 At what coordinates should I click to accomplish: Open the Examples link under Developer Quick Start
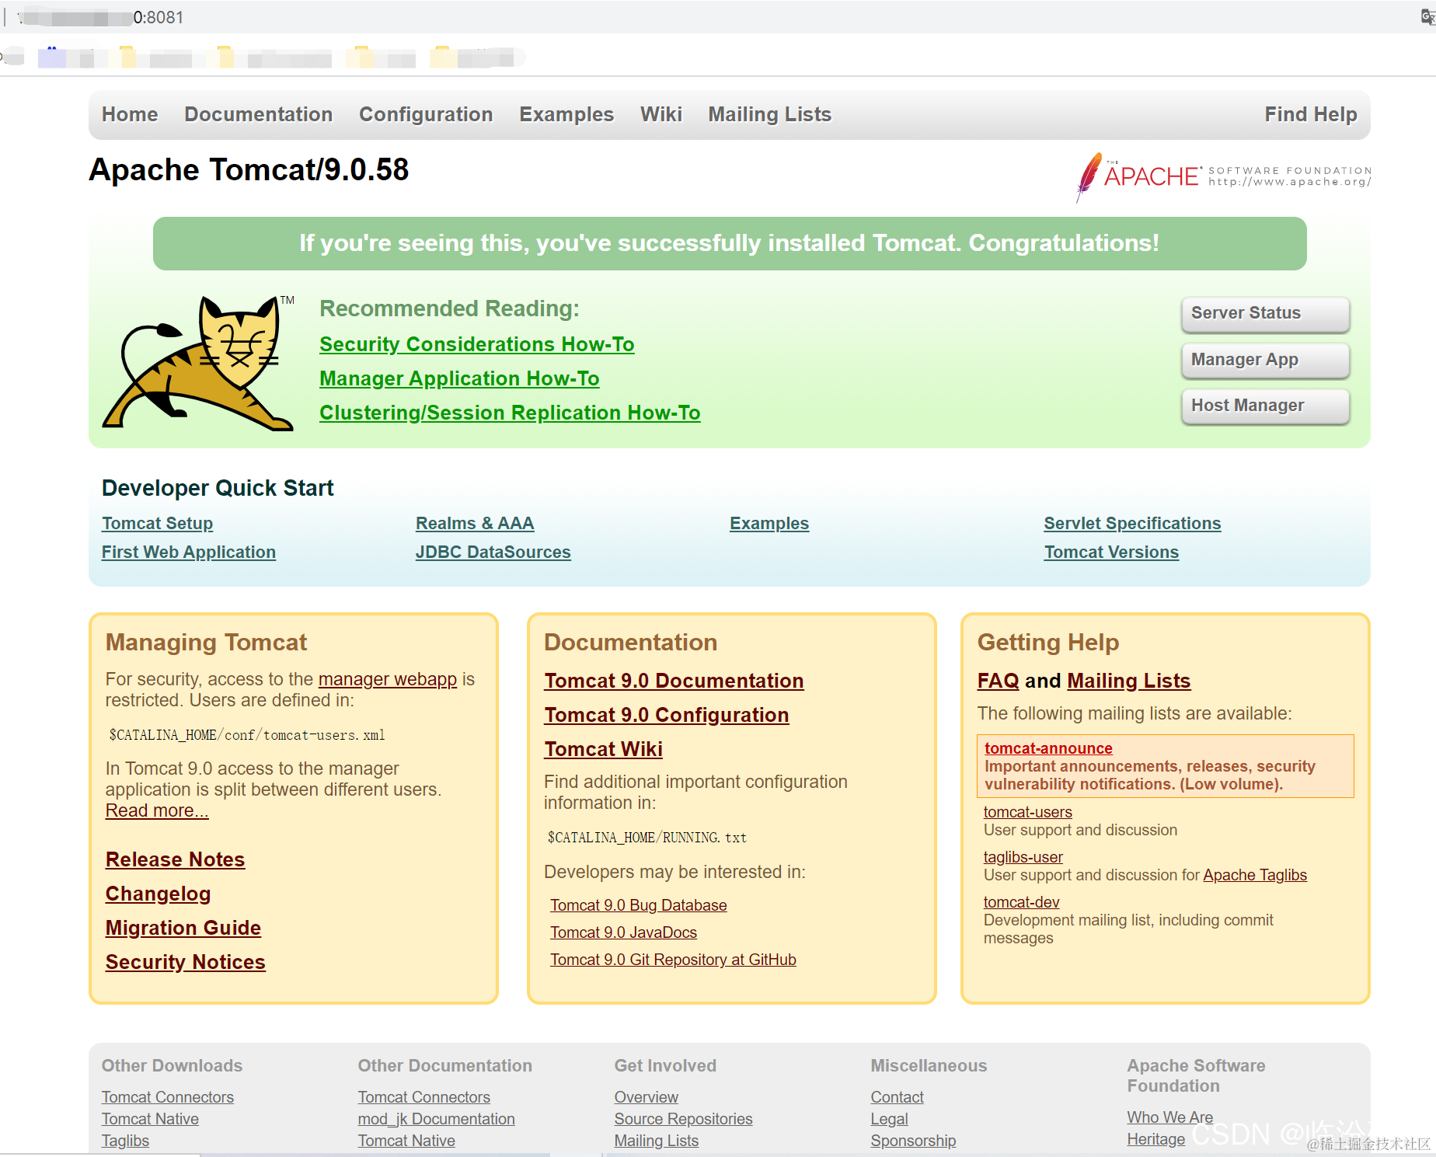pyautogui.click(x=769, y=523)
